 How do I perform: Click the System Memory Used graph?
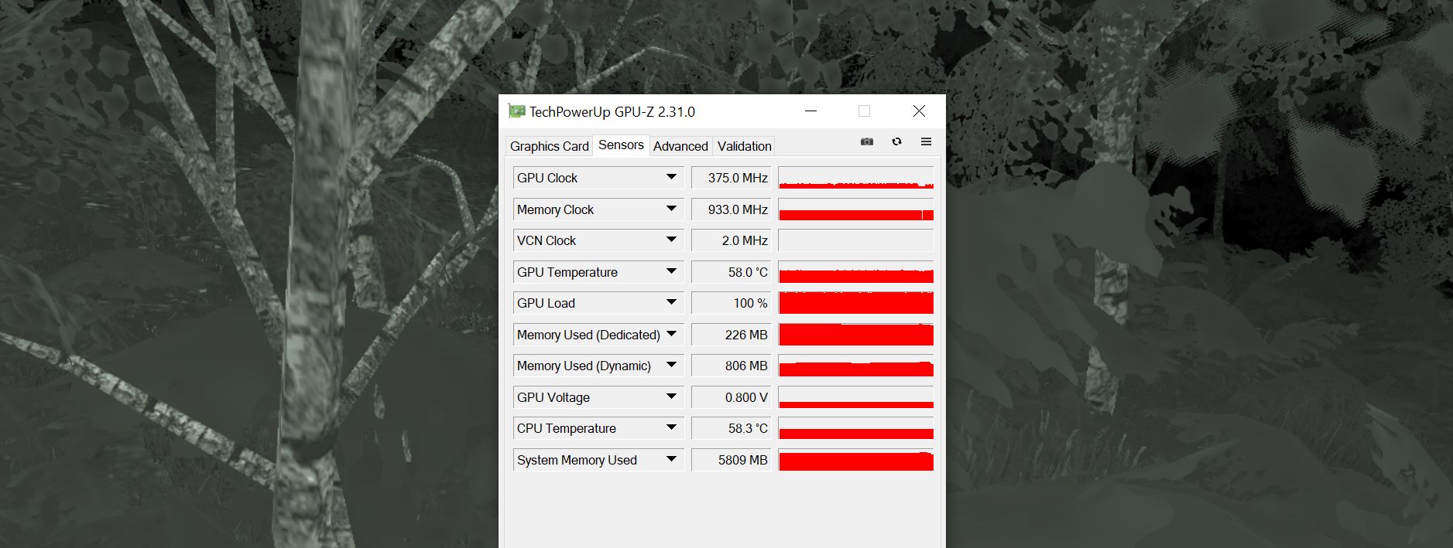coord(856,460)
